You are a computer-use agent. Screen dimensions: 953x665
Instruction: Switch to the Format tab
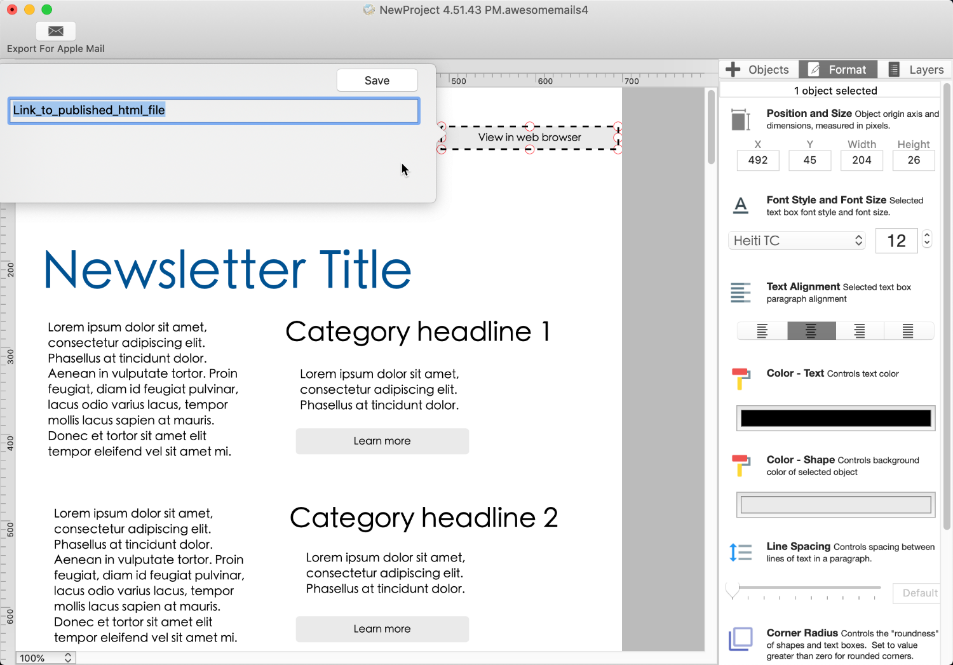click(837, 69)
